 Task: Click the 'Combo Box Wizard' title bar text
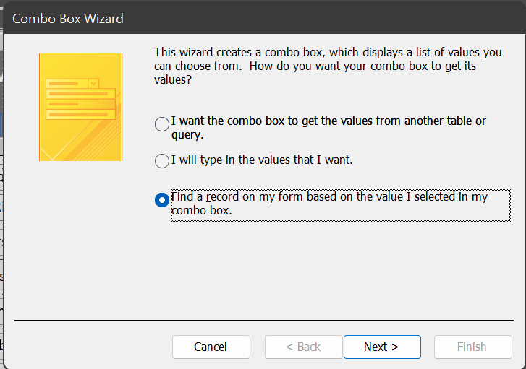click(68, 19)
